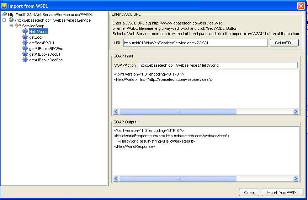308x200 pixels.
Task: Collapse the ServiceSoap tree node
Action: coord(11,26)
